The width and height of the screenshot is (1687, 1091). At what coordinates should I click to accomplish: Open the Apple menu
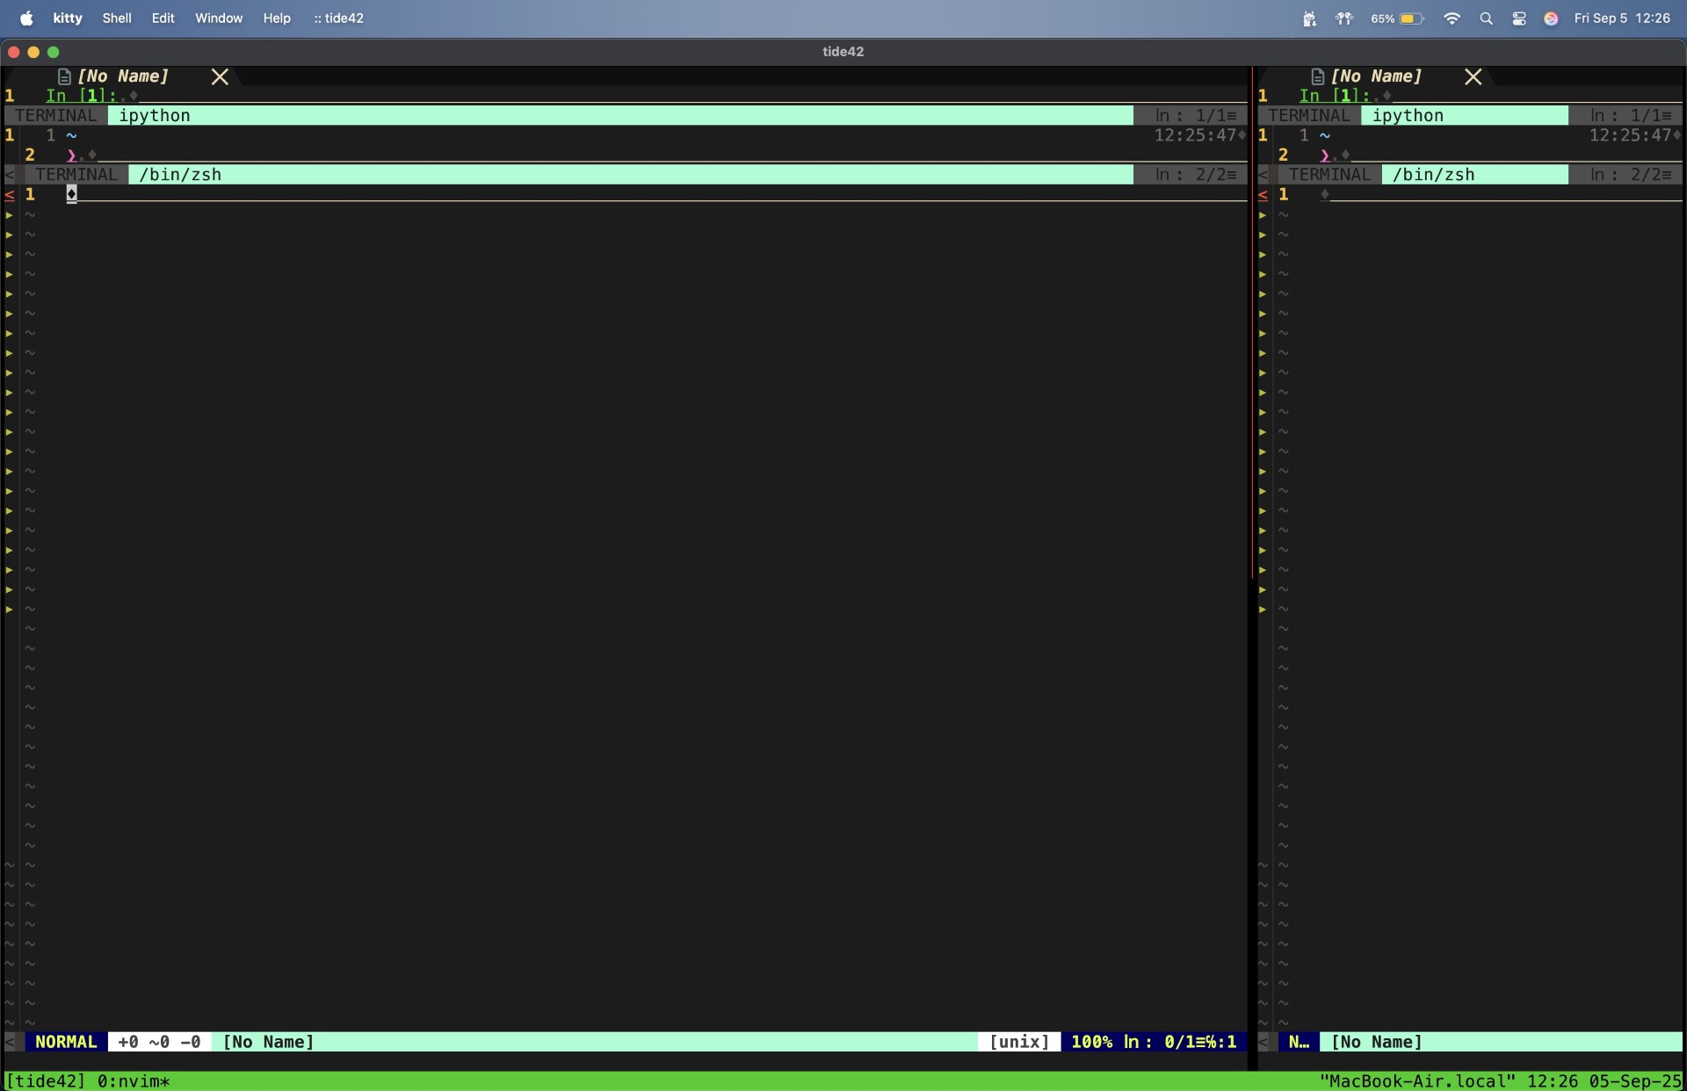26,18
